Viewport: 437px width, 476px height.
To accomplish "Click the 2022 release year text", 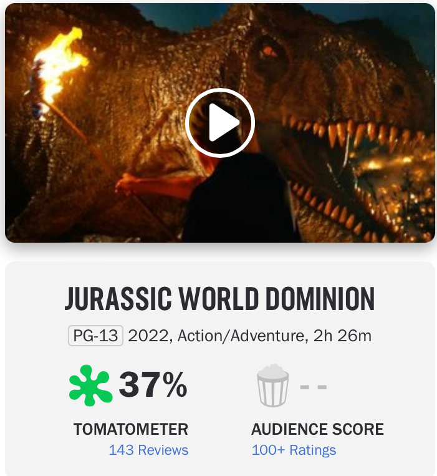I will point(148,336).
